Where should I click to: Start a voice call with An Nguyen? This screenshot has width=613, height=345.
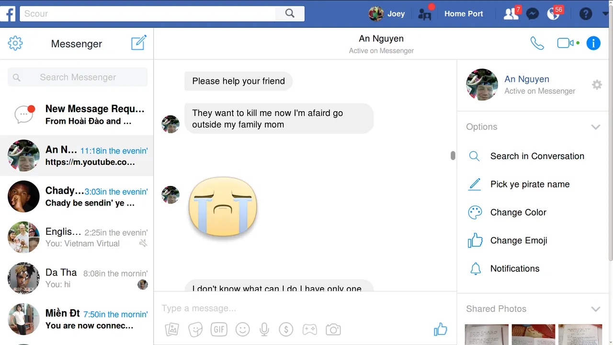click(537, 43)
